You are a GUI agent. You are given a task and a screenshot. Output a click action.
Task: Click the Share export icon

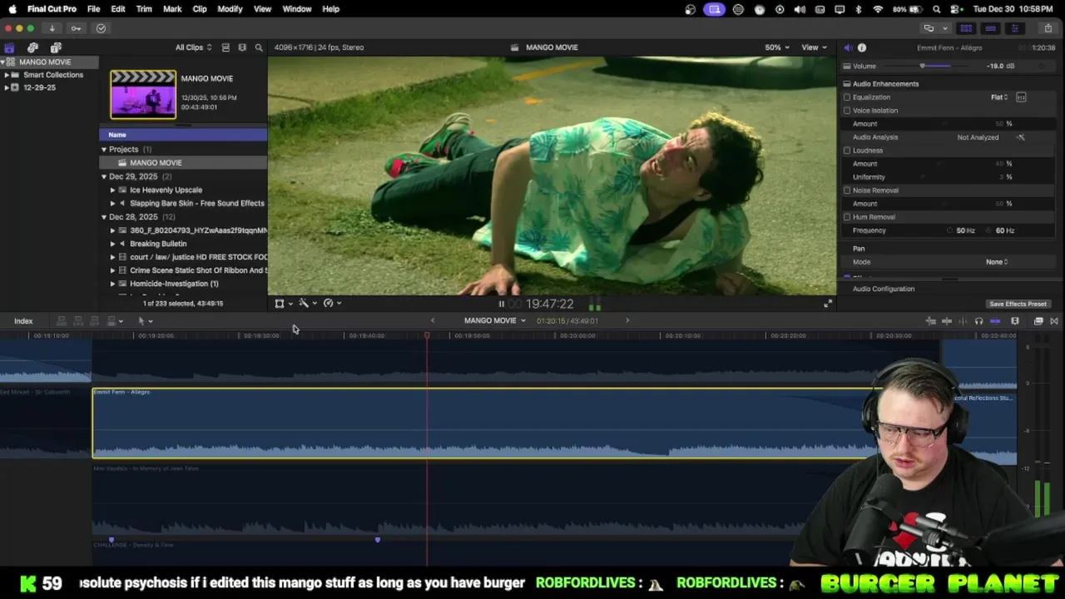pos(1048,28)
